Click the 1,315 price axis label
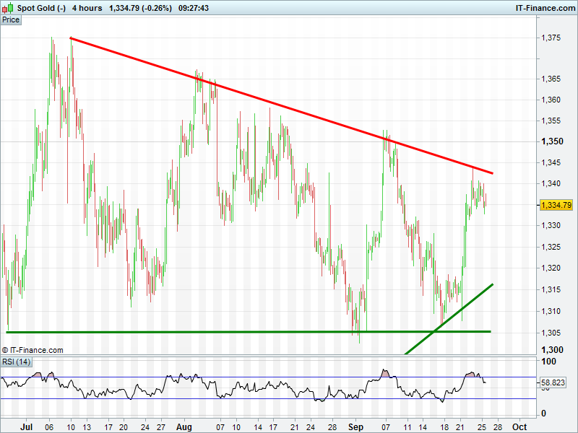 point(551,289)
